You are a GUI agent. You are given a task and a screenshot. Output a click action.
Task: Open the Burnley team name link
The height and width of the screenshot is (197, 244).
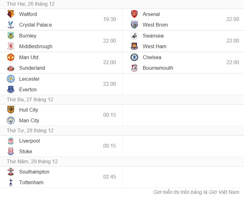coord(28,36)
